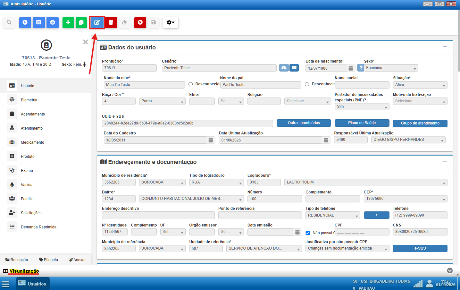
Task: Click into the Nome social input field
Action: 362,85
